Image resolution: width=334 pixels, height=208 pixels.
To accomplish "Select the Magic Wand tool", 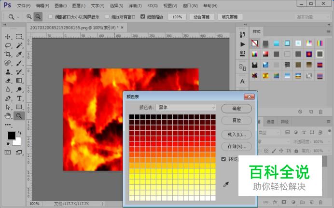I will tap(19, 45).
